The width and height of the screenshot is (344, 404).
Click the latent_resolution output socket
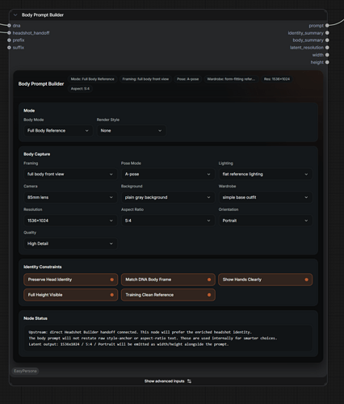click(x=327, y=48)
